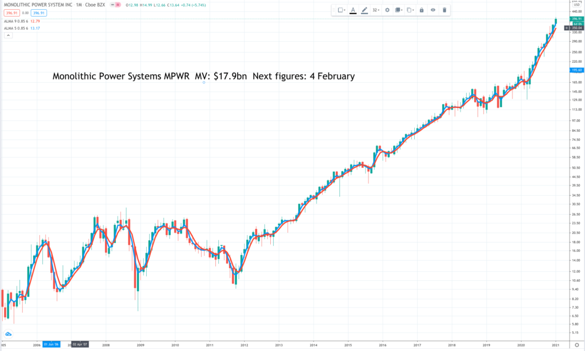The image size is (585, 351).
Task: Click the 195.60 blue price label on axis
Action: [x=577, y=70]
